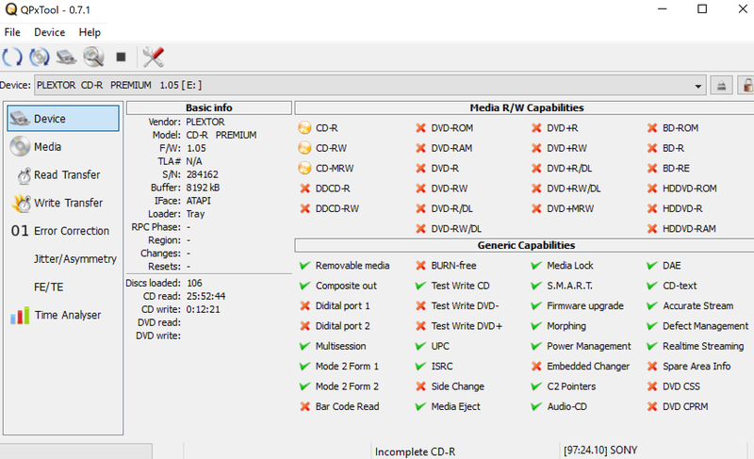Screen dimensions: 754x459
Task: Click the disc icon beside CD-MRW
Action: (304, 168)
